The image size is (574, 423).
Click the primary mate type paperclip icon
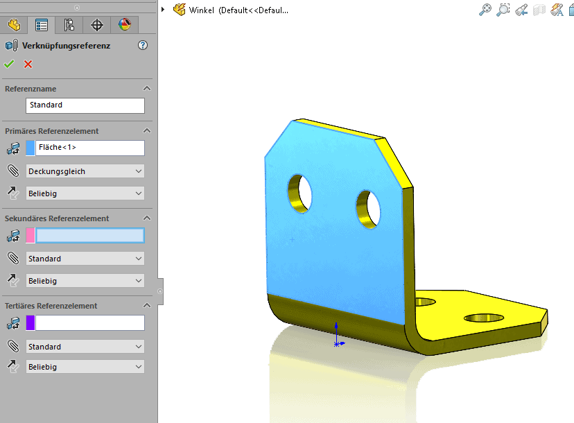pyautogui.click(x=13, y=171)
